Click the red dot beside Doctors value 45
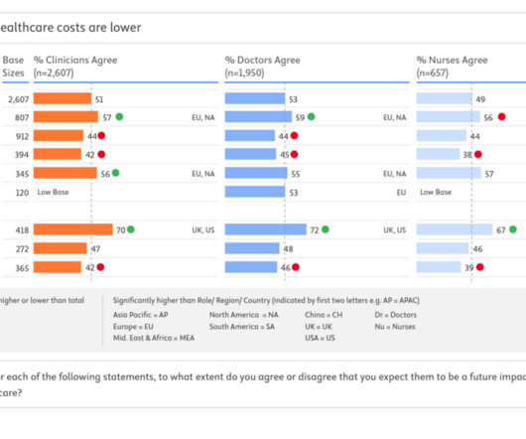The height and width of the screenshot is (439, 526). 294,154
